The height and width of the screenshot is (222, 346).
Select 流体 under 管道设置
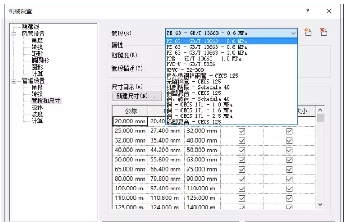37,107
